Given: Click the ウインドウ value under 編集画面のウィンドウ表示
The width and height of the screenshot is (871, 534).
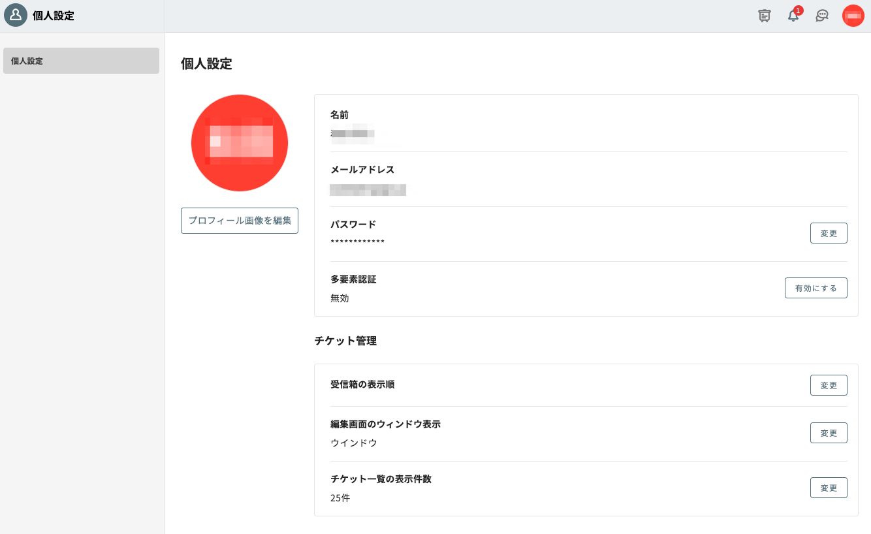Looking at the screenshot, I should pyautogui.click(x=354, y=443).
